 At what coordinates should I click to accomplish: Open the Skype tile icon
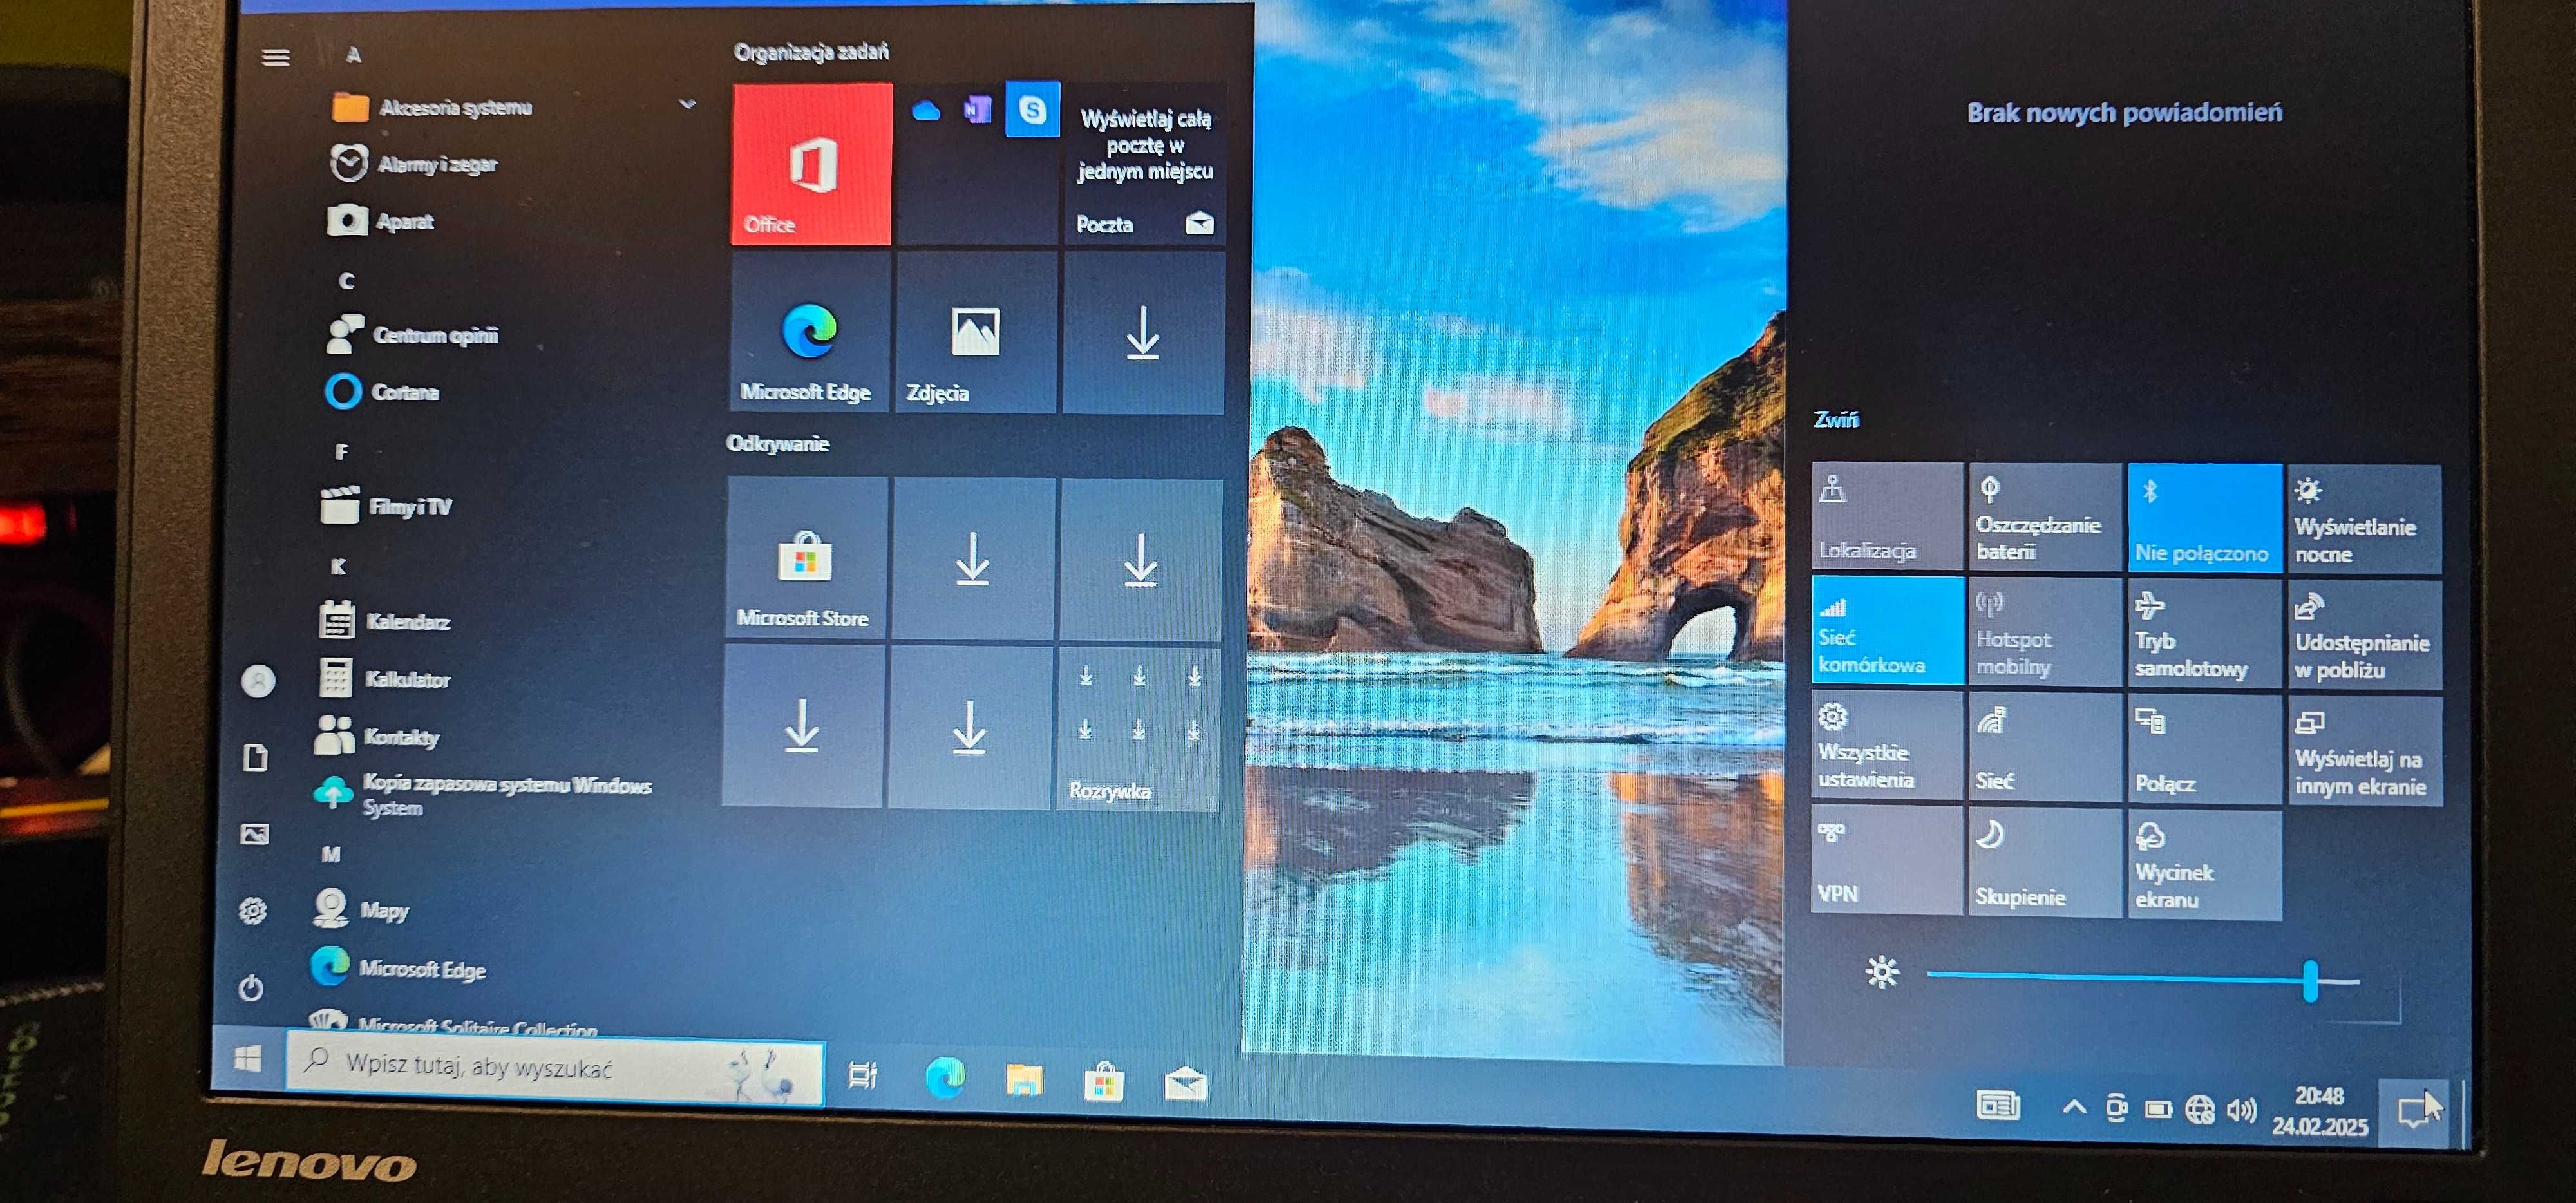pos(1032,110)
